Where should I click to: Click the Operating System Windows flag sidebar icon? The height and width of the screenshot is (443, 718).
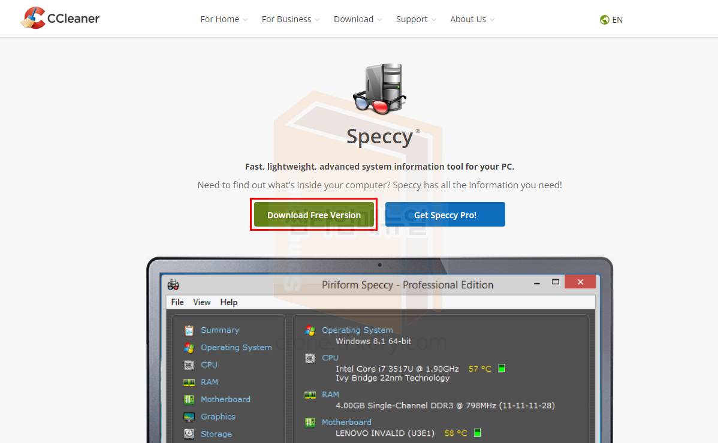coord(189,348)
